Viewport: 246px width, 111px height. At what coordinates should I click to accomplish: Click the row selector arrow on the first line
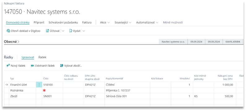pos(7,85)
